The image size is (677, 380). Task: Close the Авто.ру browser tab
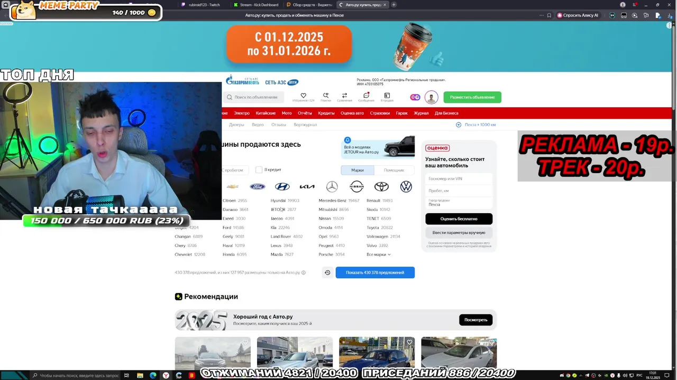[385, 5]
